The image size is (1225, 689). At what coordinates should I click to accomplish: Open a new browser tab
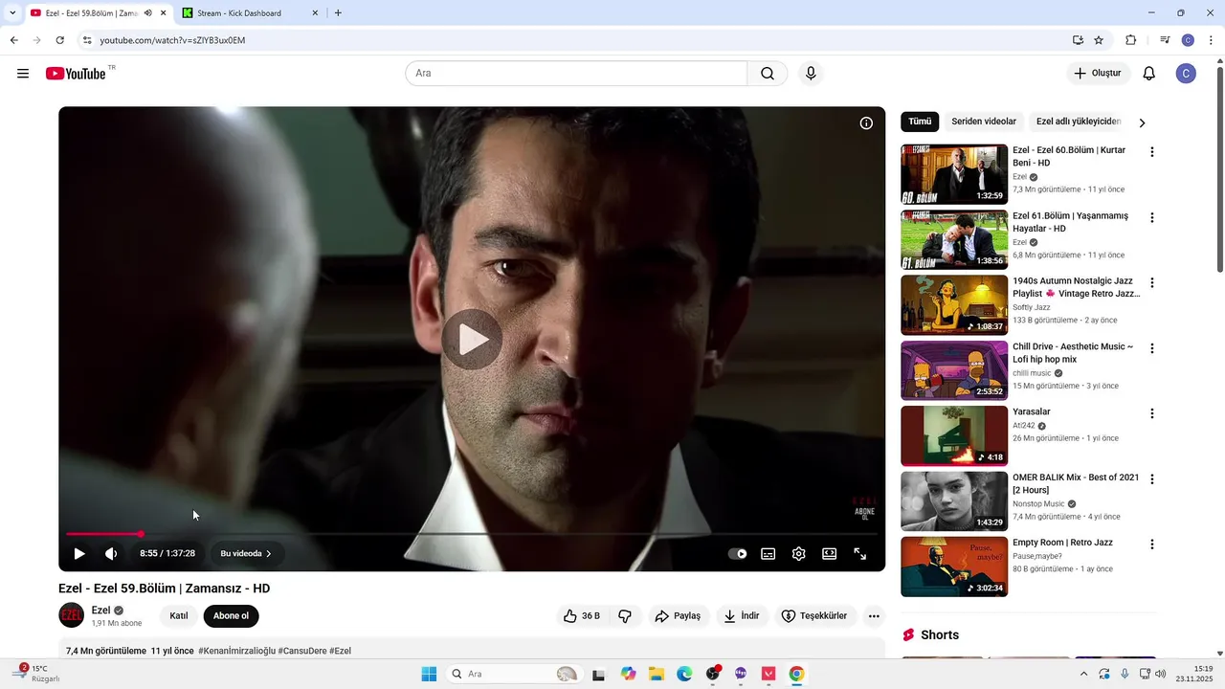(338, 13)
